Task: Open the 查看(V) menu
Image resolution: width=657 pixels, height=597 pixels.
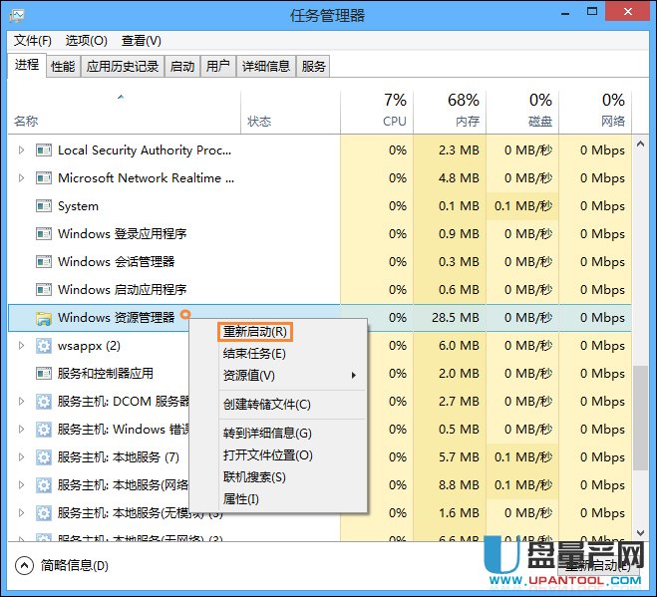Action: coord(142,41)
